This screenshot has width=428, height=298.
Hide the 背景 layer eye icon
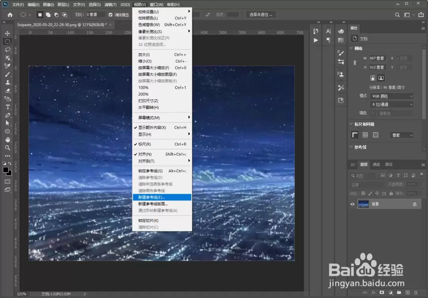point(352,204)
